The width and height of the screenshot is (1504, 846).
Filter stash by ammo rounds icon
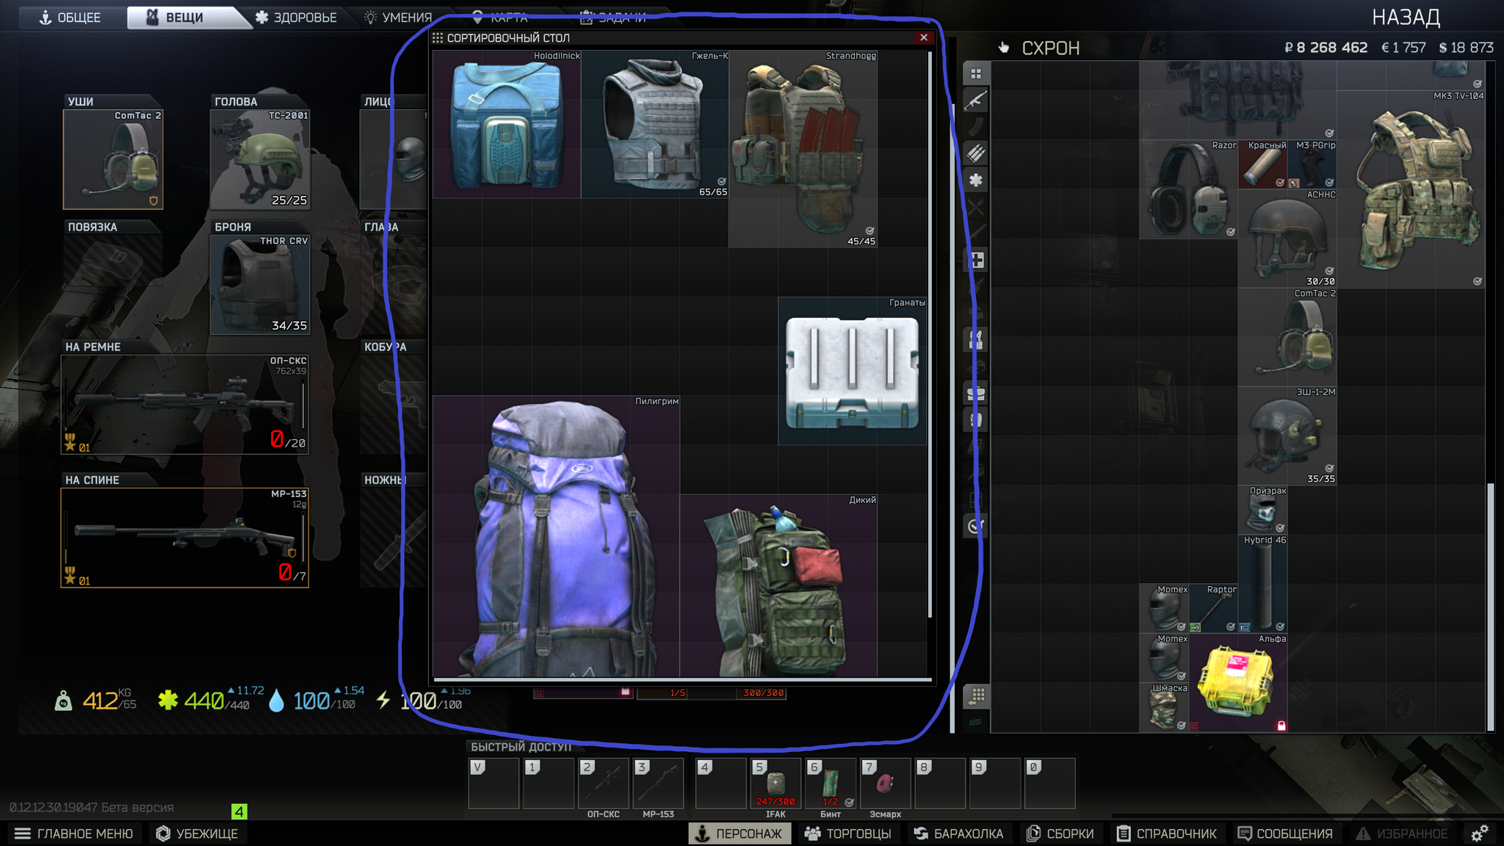pyautogui.click(x=976, y=153)
